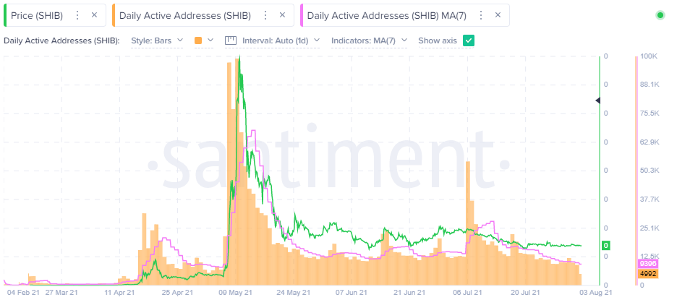Click the interval ruler icon
Screen dimensions: 677x305
231,40
